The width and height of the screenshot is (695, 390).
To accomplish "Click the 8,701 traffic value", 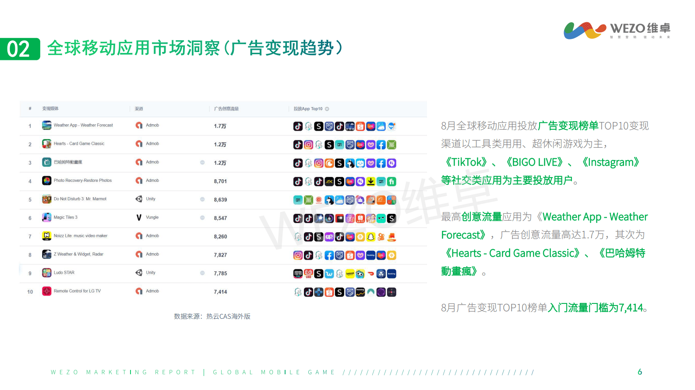I will click(220, 181).
